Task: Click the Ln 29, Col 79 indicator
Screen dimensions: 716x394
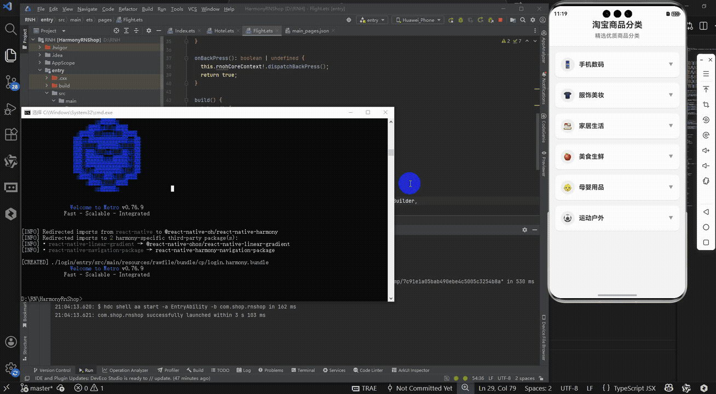Action: (x=497, y=388)
